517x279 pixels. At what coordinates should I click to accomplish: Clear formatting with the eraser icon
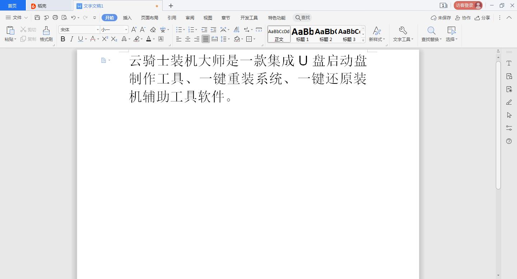pyautogui.click(x=153, y=29)
